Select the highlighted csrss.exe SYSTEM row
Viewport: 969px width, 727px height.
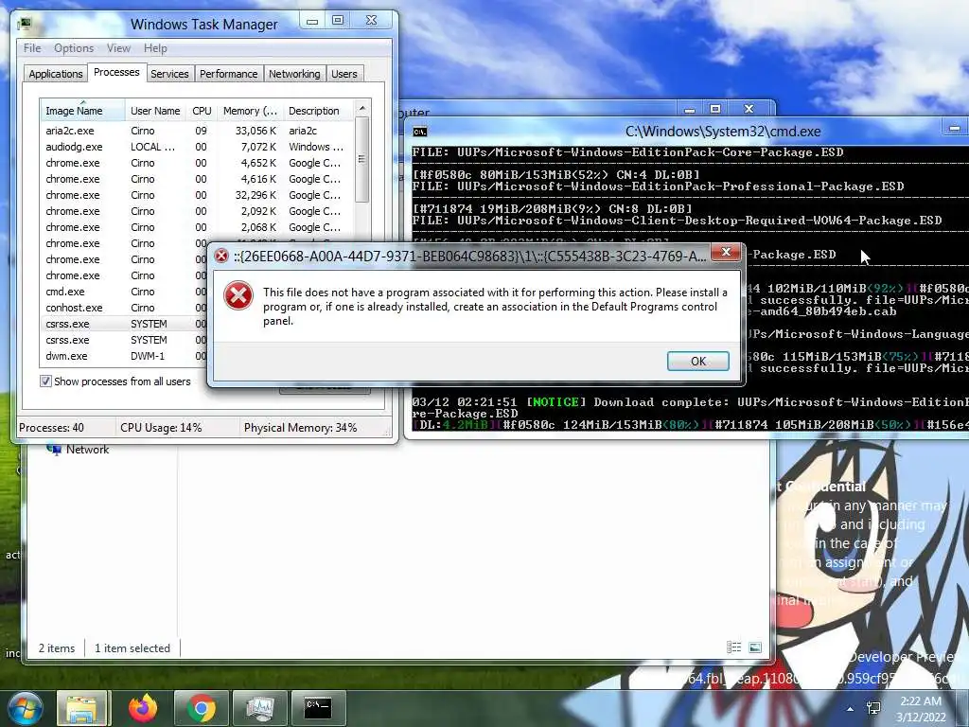[x=124, y=324]
